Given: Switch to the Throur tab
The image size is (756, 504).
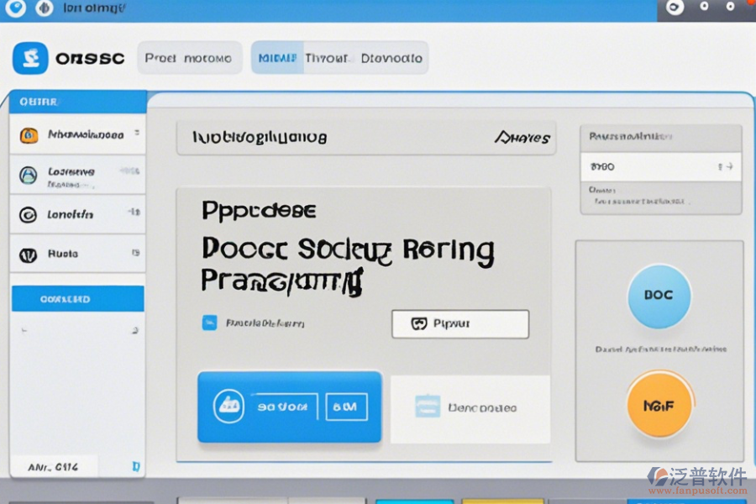Looking at the screenshot, I should coord(327,58).
